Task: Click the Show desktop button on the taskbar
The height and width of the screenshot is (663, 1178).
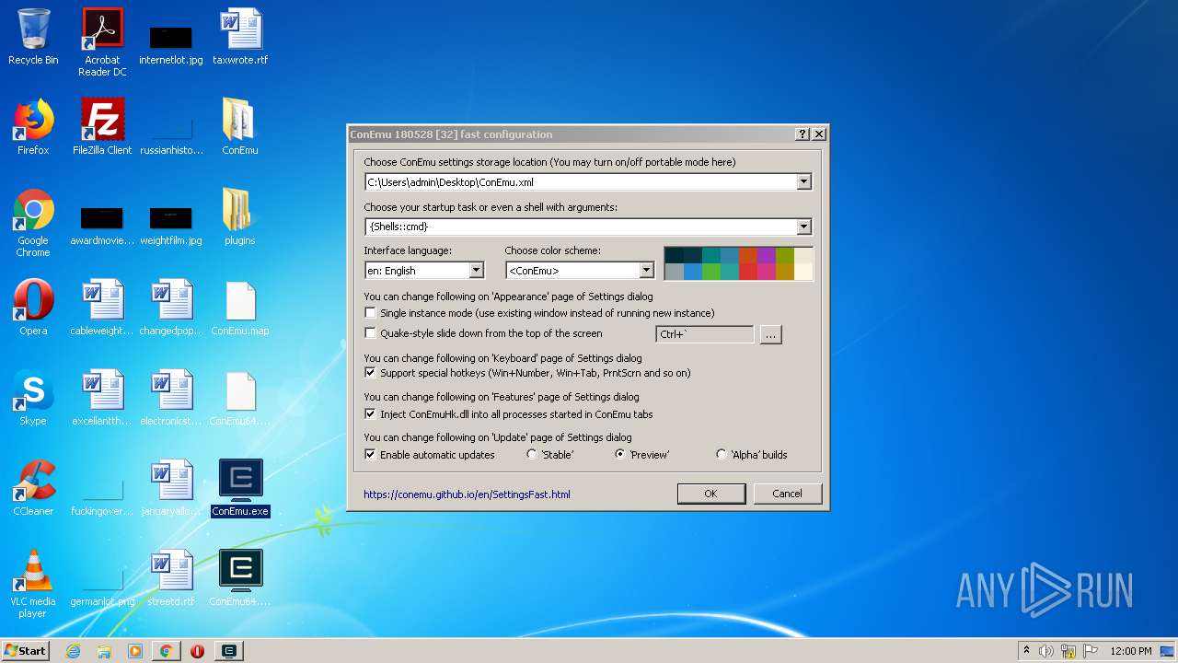Action: [x=1168, y=651]
